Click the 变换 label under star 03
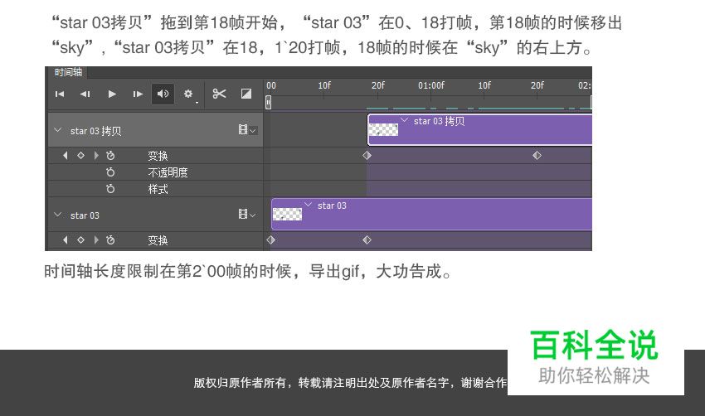This screenshot has width=705, height=416. point(158,240)
